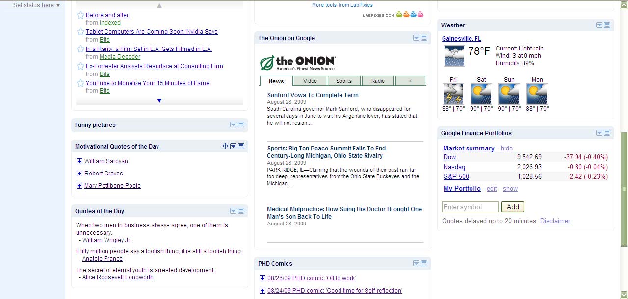The image size is (628, 299).
Task: Click Sunday forecast icon
Action: pyautogui.click(x=509, y=94)
